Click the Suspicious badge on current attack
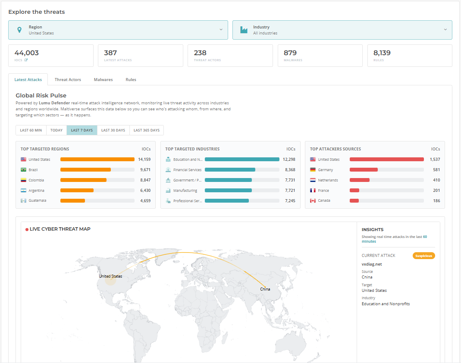 (423, 256)
